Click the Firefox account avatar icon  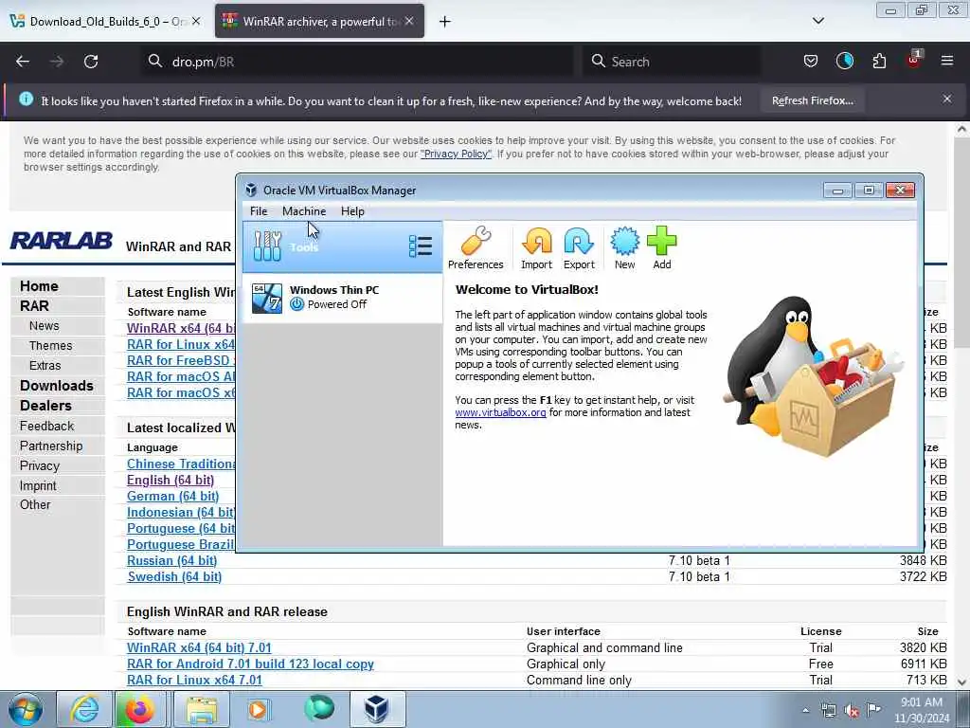pyautogui.click(x=844, y=62)
